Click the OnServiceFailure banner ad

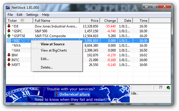point(68,94)
